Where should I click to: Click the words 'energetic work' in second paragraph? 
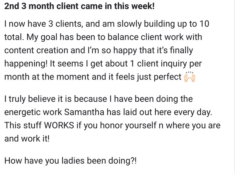coord(33,112)
